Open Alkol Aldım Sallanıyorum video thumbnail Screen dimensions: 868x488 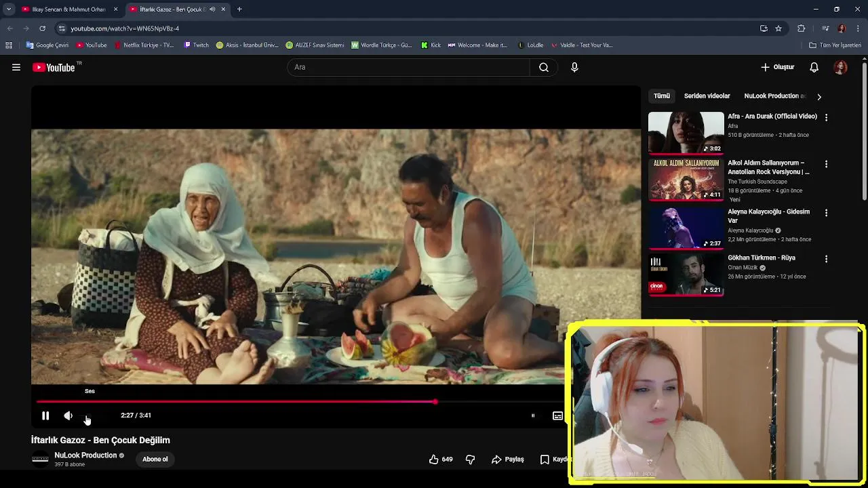pyautogui.click(x=686, y=180)
